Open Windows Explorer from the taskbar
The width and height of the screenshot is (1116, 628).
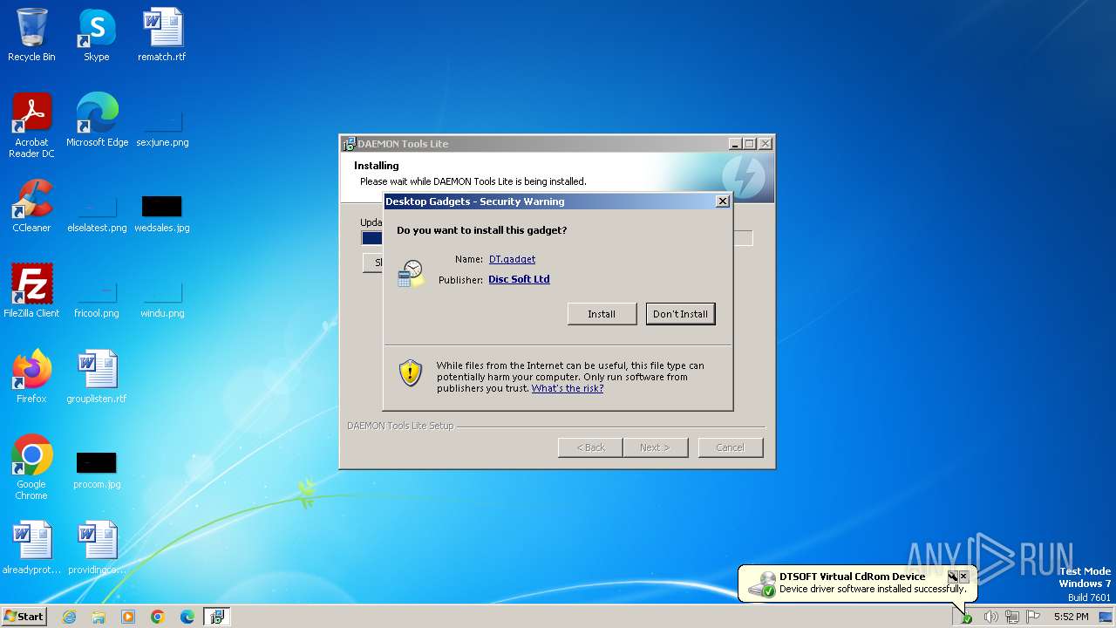point(99,617)
